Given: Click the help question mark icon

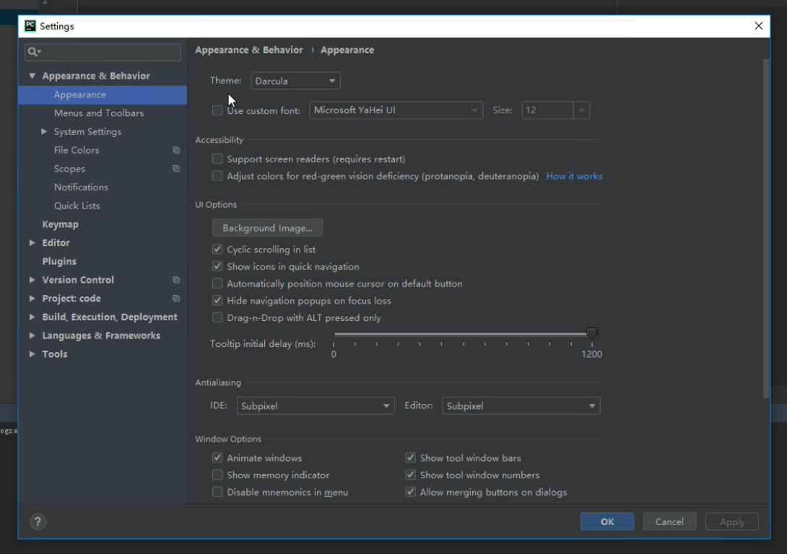Looking at the screenshot, I should pyautogui.click(x=38, y=521).
